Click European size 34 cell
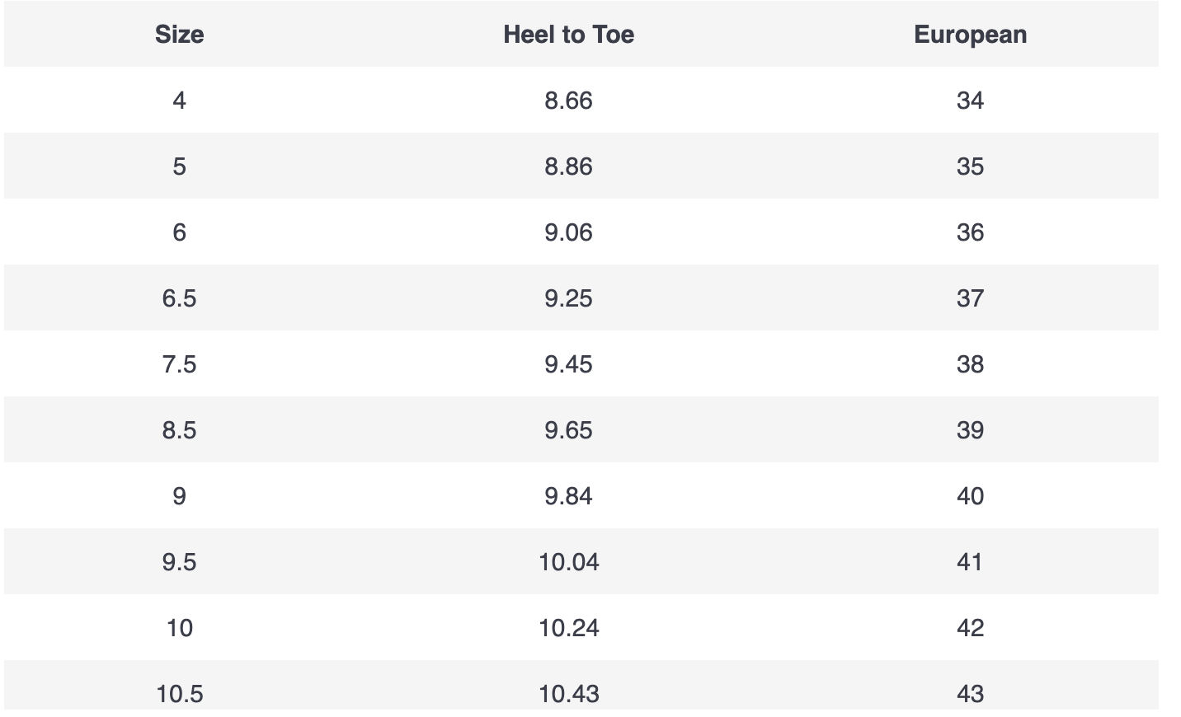The image size is (1181, 717). click(970, 101)
